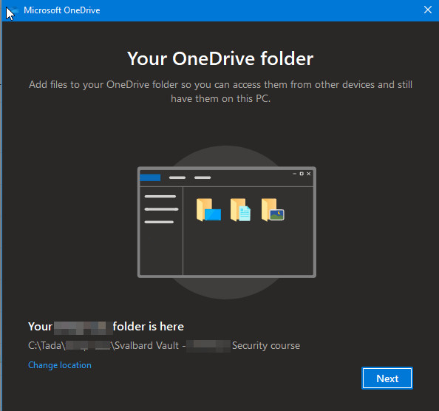Image resolution: width=439 pixels, height=411 pixels.
Task: Click the "folder is here" label
Action: click(x=148, y=327)
